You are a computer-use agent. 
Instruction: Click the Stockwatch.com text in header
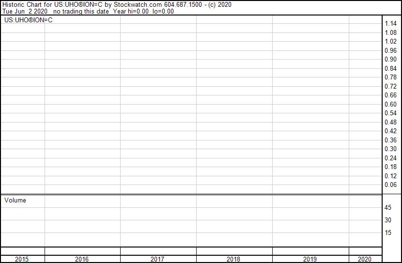pos(138,5)
